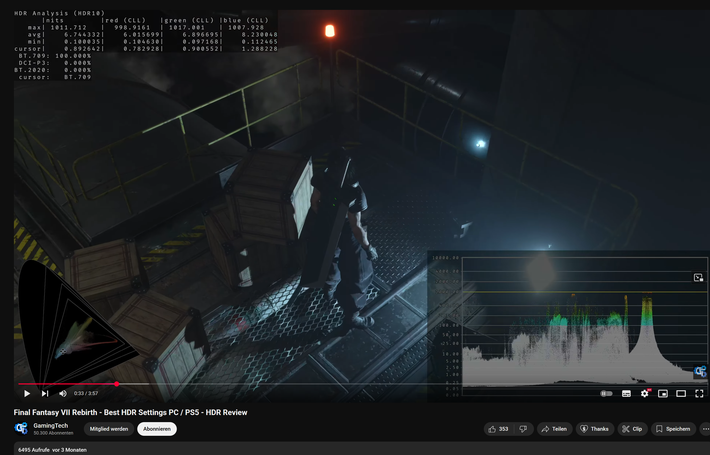Open the GamingTech channel avatar
710x455 pixels.
21,429
